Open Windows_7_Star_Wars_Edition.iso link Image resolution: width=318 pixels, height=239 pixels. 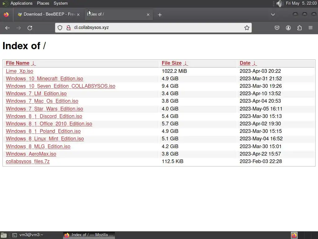[x=44, y=109]
